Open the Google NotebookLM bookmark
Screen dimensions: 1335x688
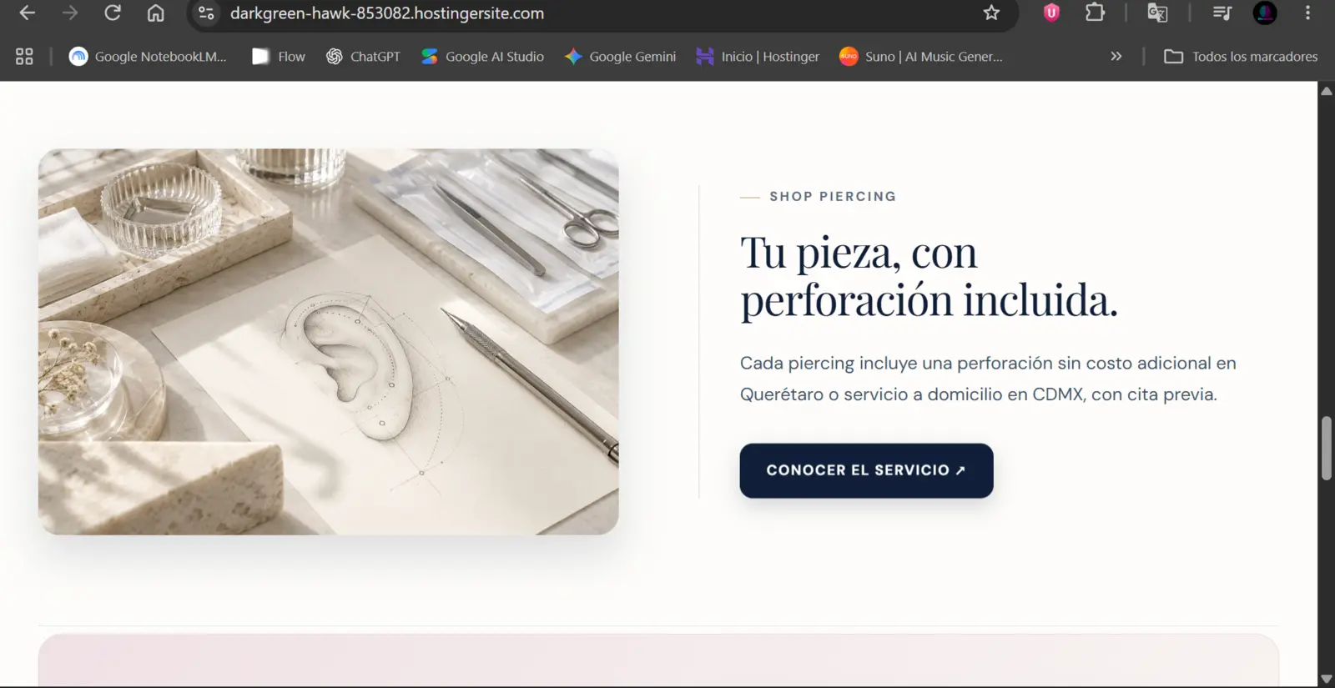[148, 57]
